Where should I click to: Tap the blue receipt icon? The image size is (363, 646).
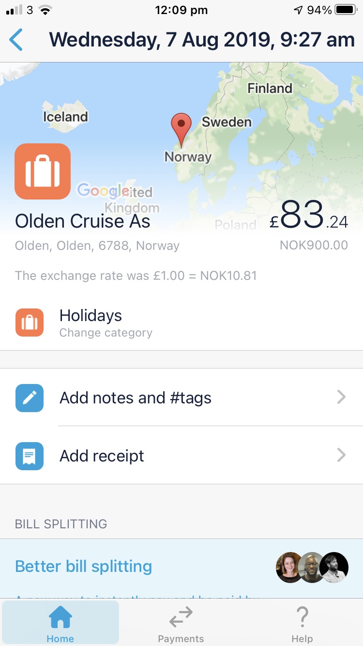tap(30, 456)
